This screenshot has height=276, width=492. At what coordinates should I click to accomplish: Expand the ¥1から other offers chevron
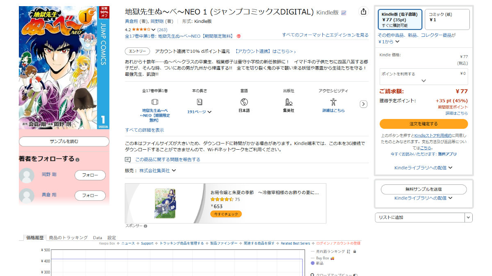point(398,42)
